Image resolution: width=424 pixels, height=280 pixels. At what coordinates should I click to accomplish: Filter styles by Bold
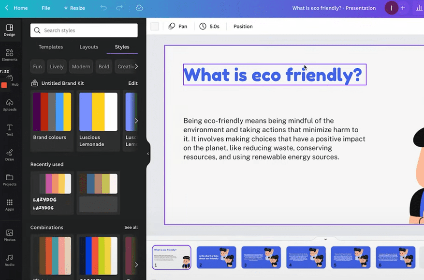[x=103, y=66]
